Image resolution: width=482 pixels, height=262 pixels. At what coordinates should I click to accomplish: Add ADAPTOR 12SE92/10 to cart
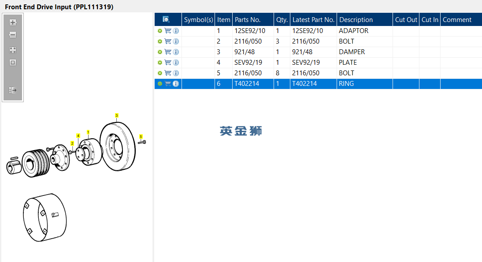tap(168, 31)
